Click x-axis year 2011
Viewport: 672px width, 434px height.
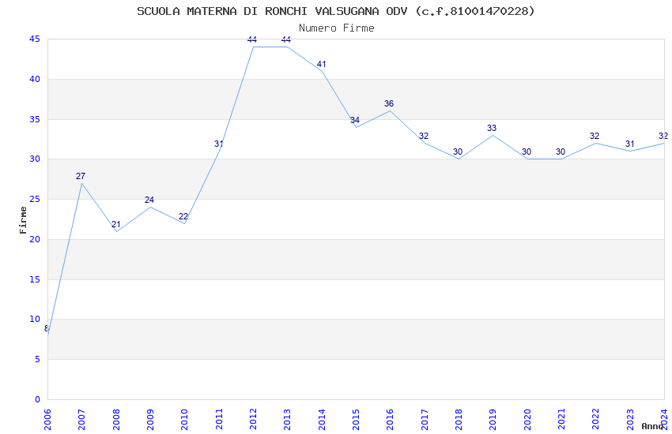tap(219, 420)
